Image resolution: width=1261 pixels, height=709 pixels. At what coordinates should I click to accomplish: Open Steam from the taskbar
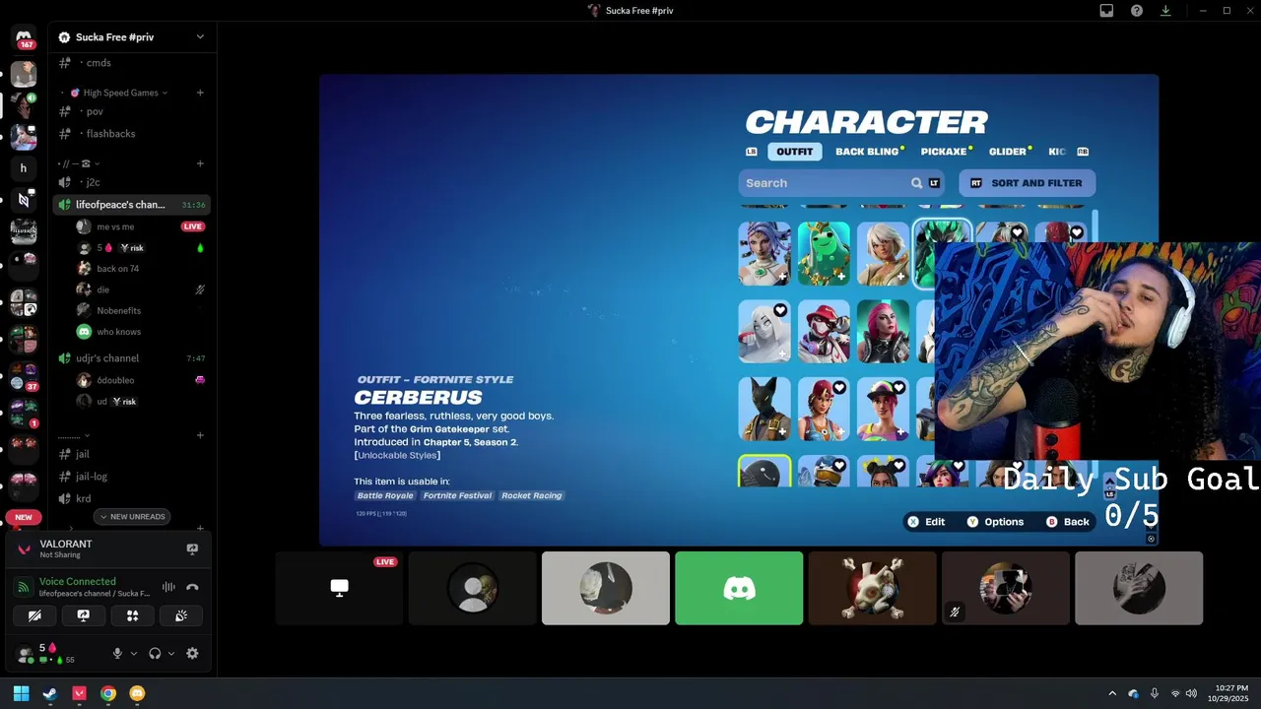(x=50, y=693)
